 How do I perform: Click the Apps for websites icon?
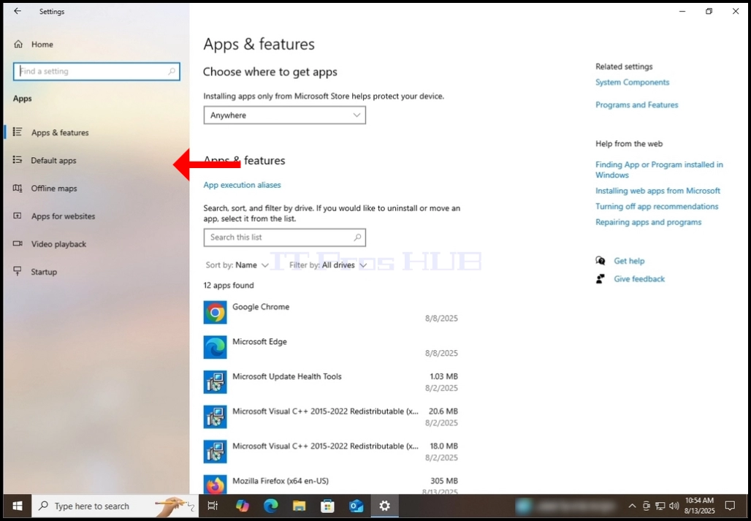18,216
